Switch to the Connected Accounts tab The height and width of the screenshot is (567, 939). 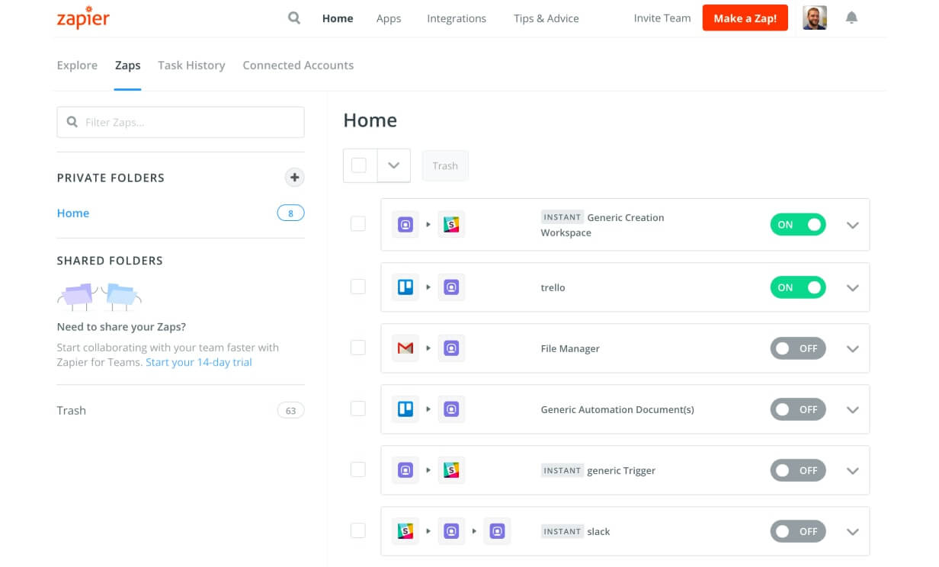298,66
